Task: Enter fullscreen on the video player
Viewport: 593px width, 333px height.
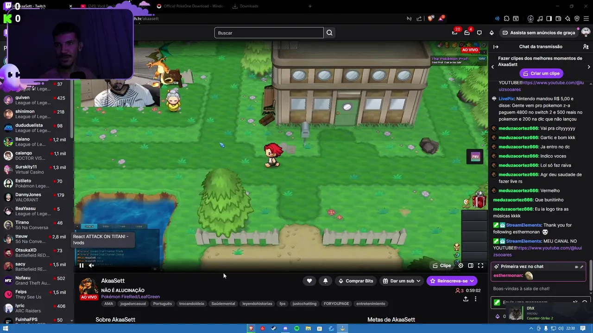Action: tap(480, 265)
